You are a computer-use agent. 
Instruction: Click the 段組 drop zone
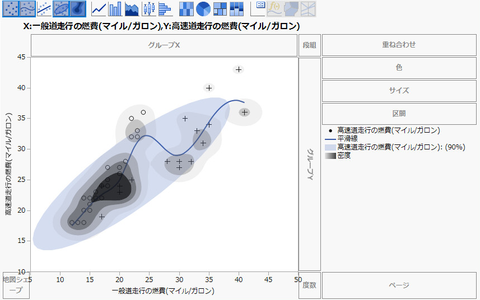310,45
